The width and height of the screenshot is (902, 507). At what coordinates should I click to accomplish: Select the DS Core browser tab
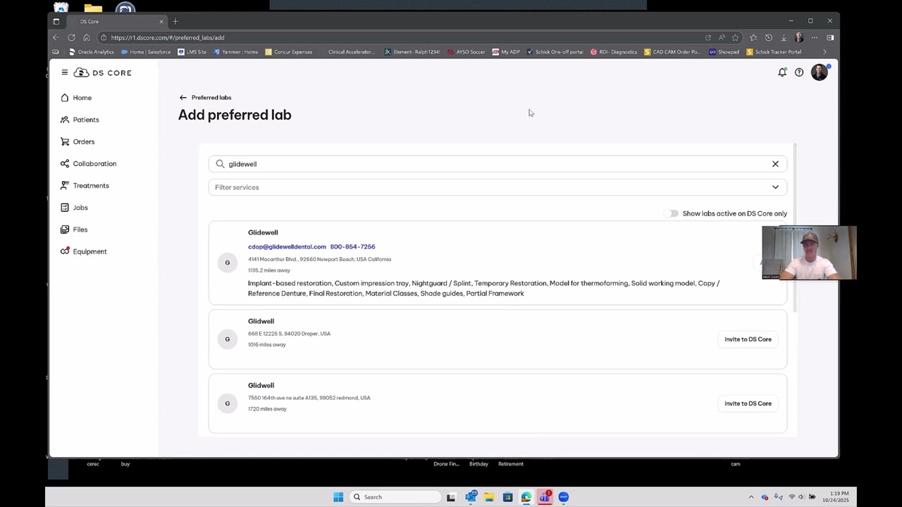(116, 21)
